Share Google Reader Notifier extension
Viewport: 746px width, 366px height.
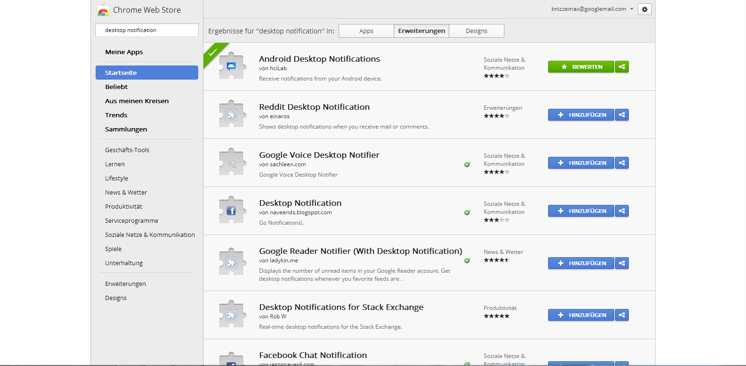tap(622, 263)
